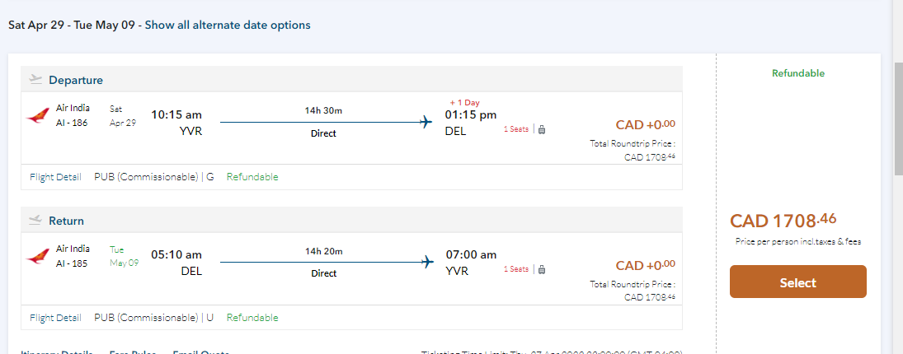
Task: Open Flight Detail for the departure flight
Action: pyautogui.click(x=55, y=177)
